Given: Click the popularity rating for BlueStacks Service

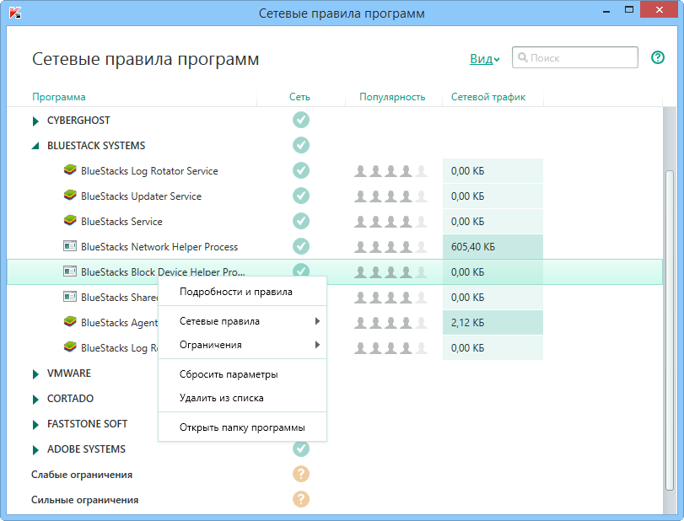Looking at the screenshot, I should pyautogui.click(x=392, y=221).
